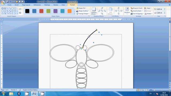Viewport: 171px width, 96px height.
Task: Select the purple shape style swatch
Action: (x=55, y=11)
